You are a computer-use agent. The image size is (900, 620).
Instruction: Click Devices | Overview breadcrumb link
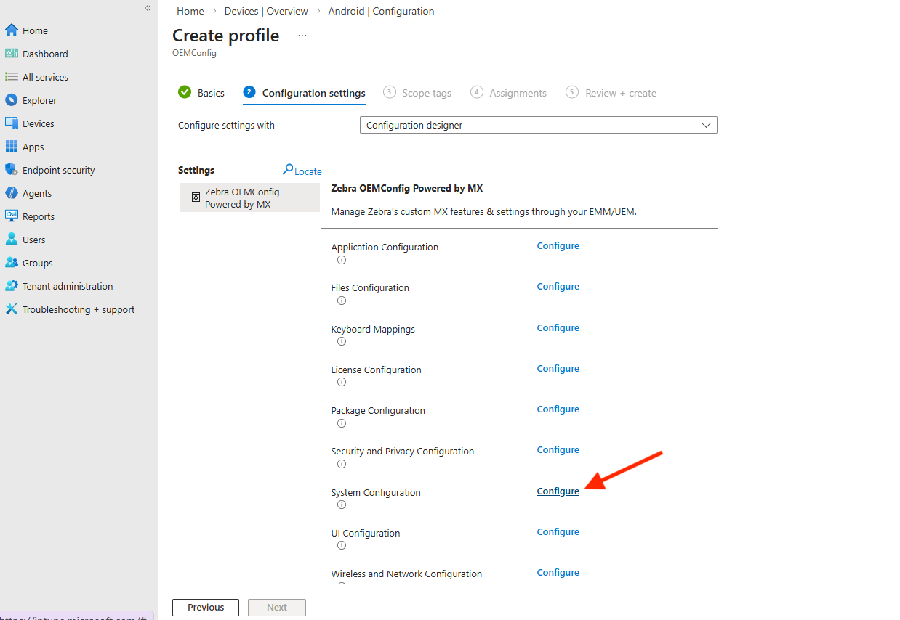[x=266, y=11]
